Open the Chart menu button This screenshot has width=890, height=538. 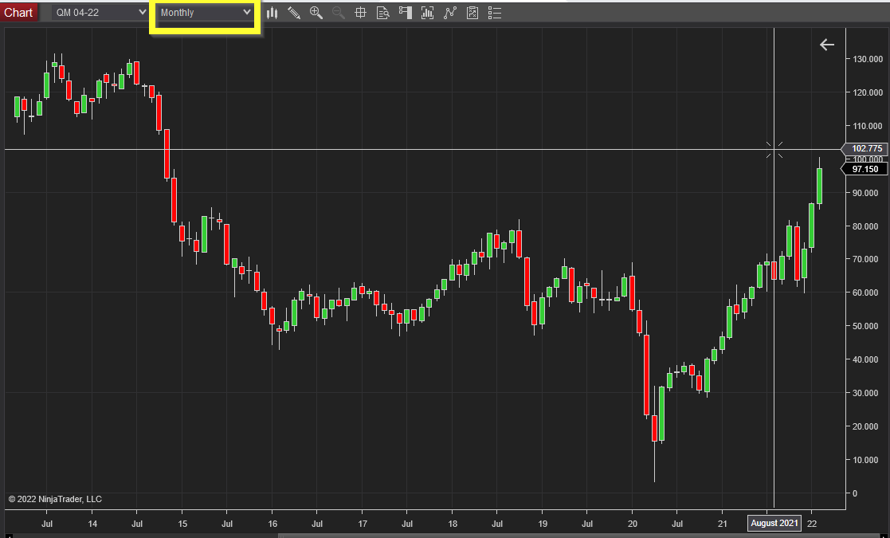(19, 12)
